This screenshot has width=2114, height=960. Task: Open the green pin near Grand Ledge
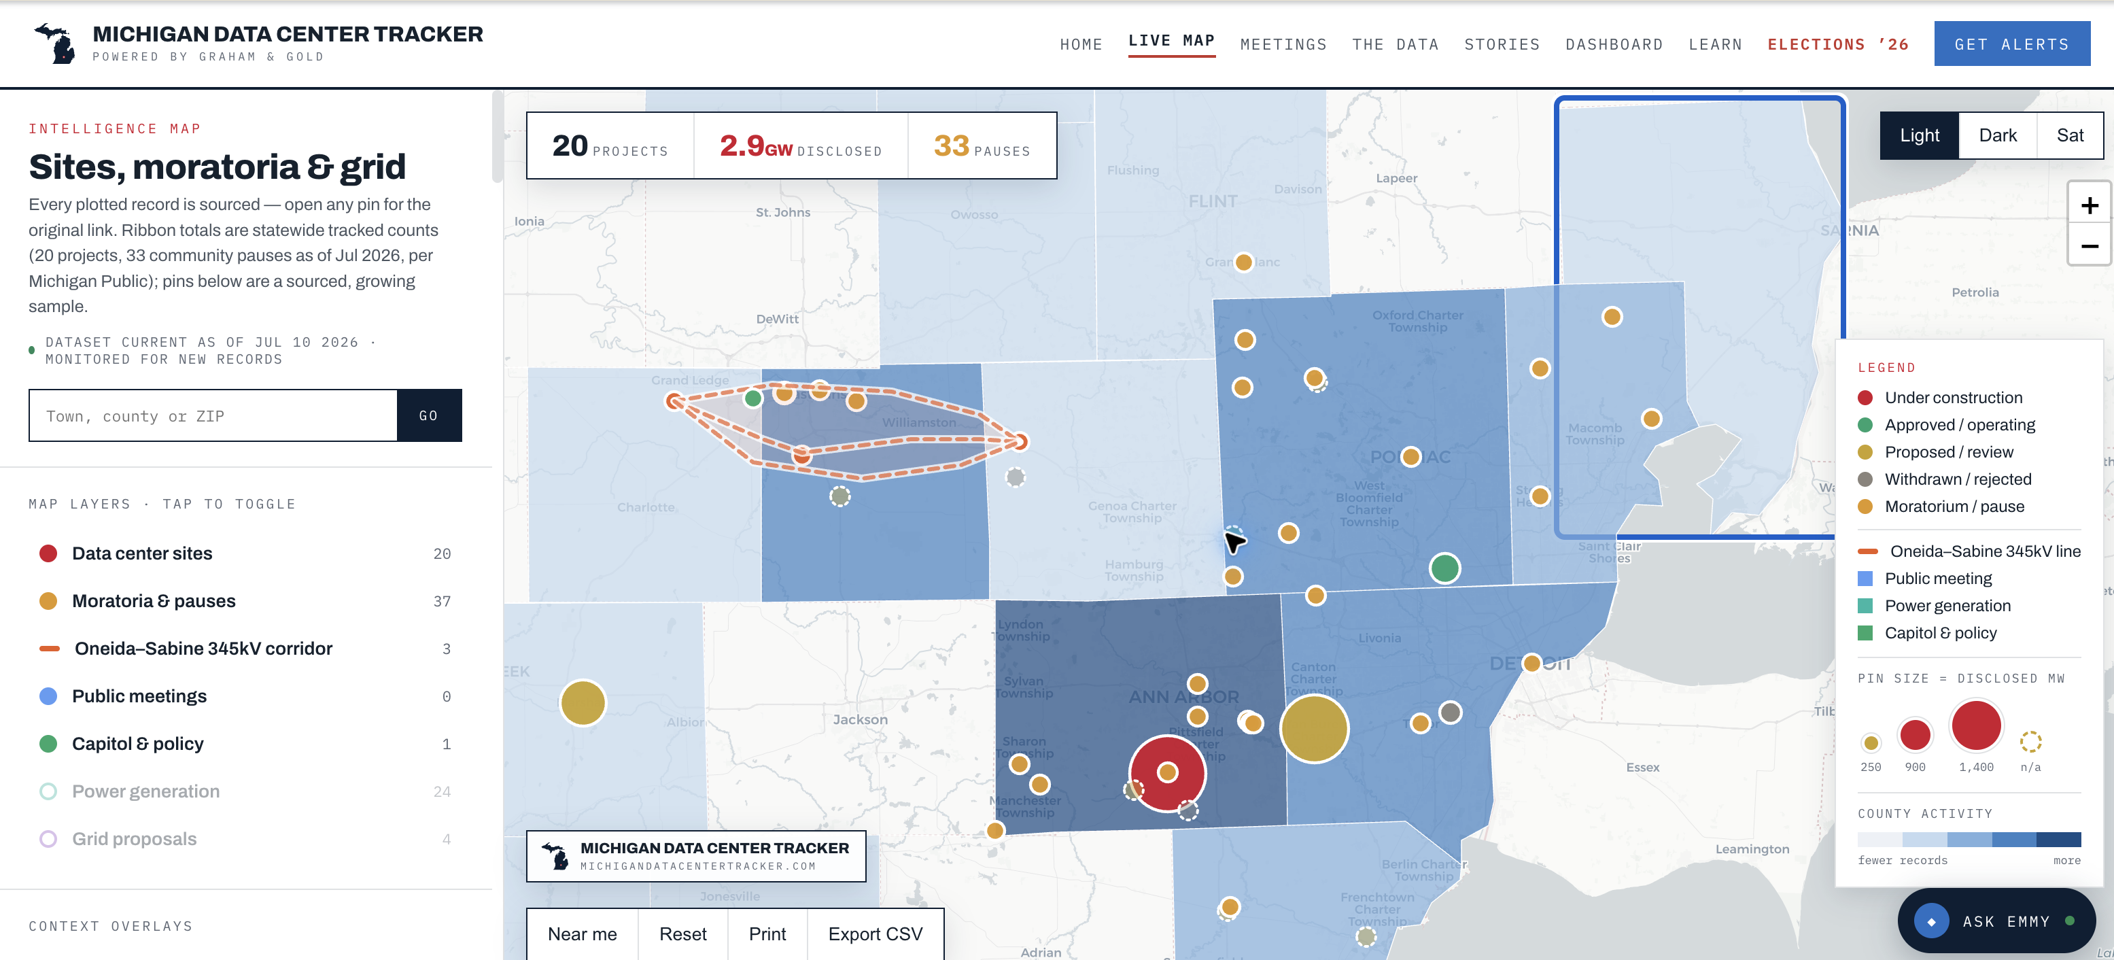(x=752, y=399)
